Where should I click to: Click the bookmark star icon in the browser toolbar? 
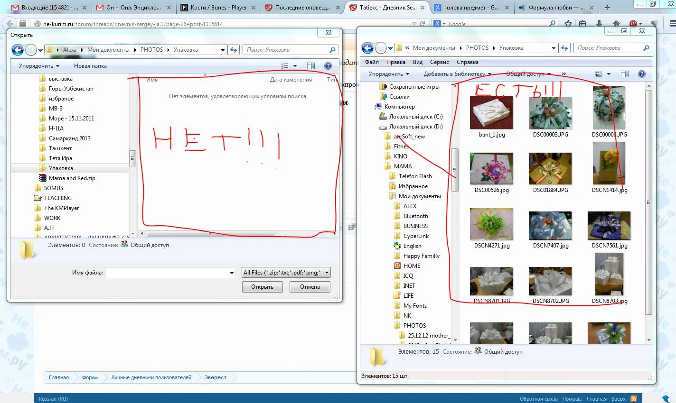pos(568,24)
